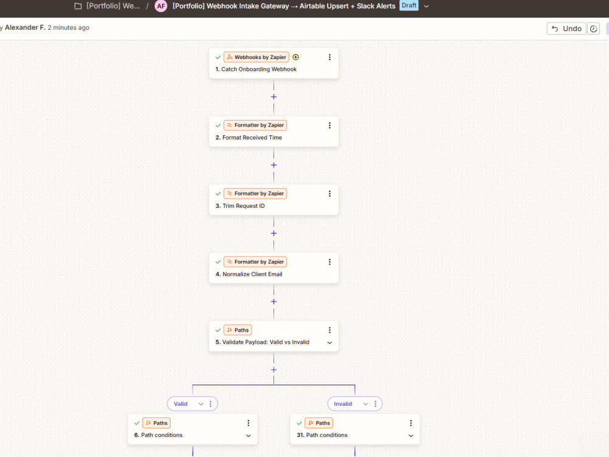Open three-dot menu on Validate Payload step
The width and height of the screenshot is (609, 457).
[329, 330]
